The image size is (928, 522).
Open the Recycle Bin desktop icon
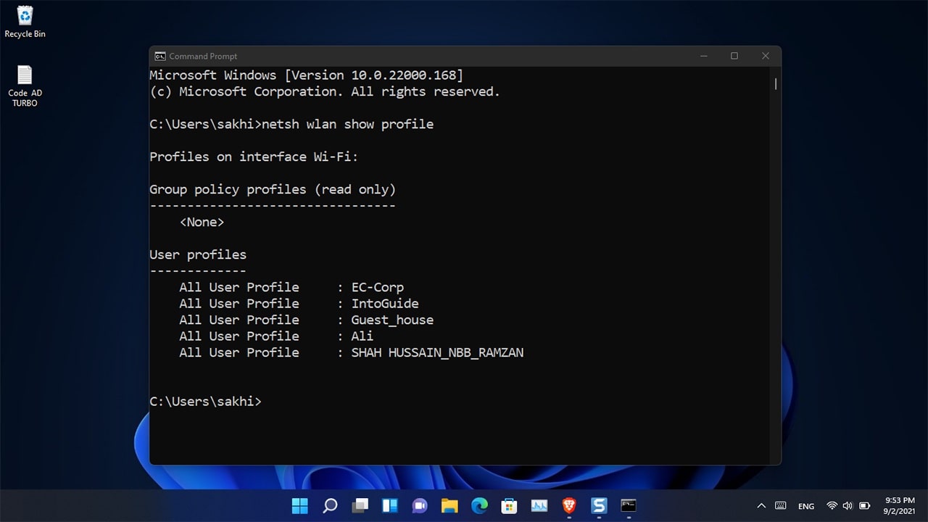[x=25, y=22]
